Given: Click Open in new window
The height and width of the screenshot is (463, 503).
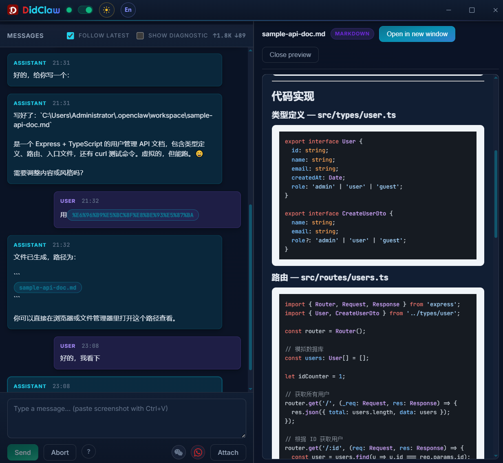Looking at the screenshot, I should (x=417, y=34).
